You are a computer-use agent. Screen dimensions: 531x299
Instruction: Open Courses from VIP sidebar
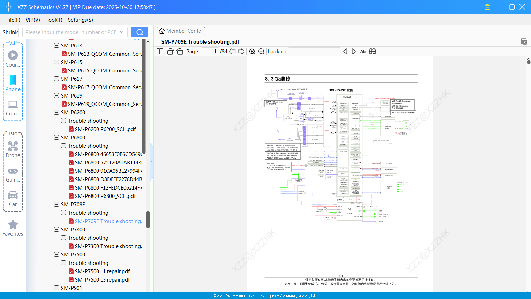click(x=13, y=59)
